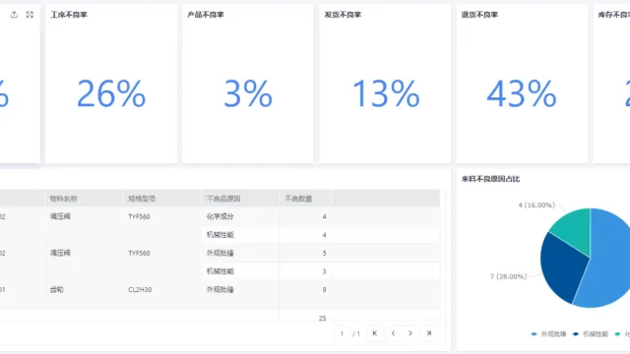Jump to the last page of the table

[x=429, y=333]
